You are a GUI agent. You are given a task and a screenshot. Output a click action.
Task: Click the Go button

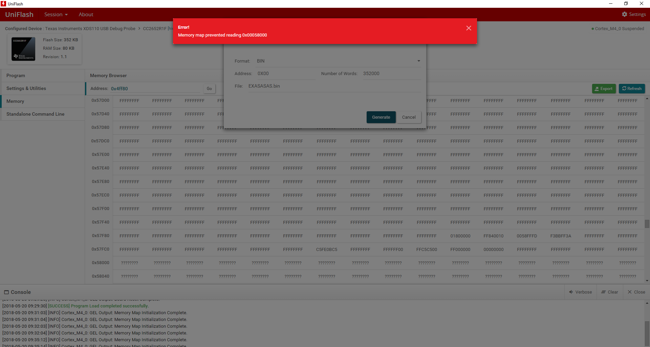coord(209,89)
